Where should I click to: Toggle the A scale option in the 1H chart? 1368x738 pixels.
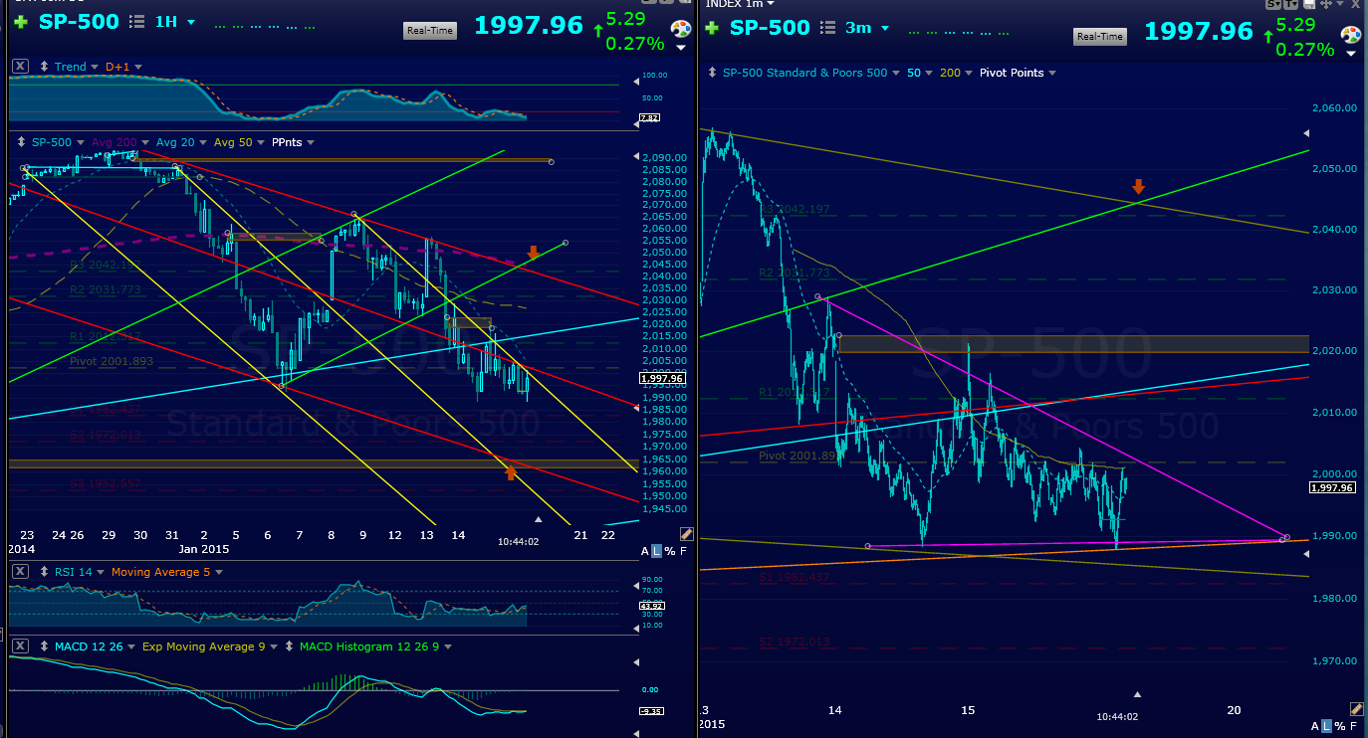pos(645,550)
